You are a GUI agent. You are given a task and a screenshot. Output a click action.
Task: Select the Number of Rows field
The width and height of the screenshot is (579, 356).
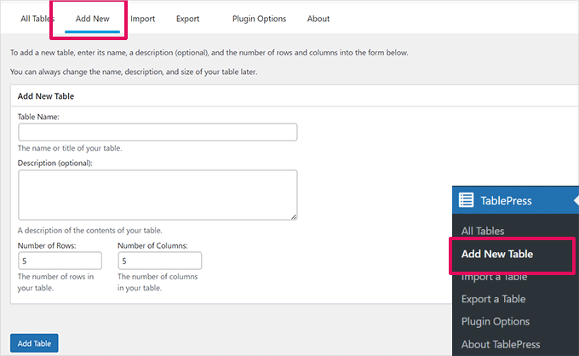click(60, 261)
